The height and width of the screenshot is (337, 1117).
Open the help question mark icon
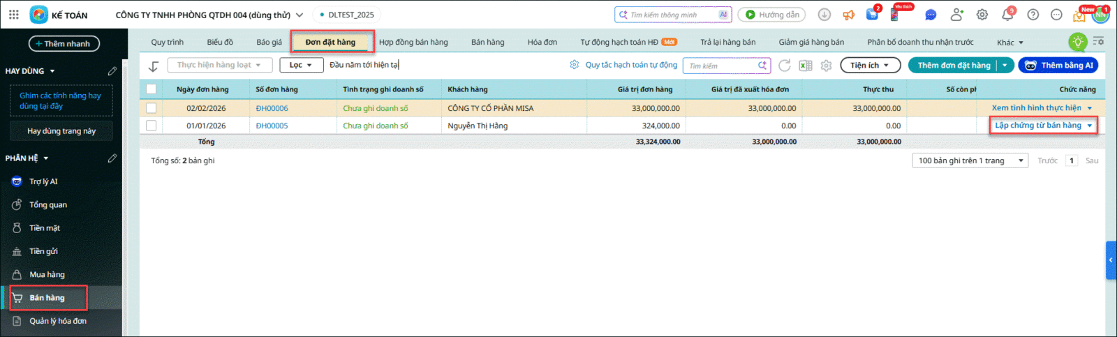coord(1033,15)
